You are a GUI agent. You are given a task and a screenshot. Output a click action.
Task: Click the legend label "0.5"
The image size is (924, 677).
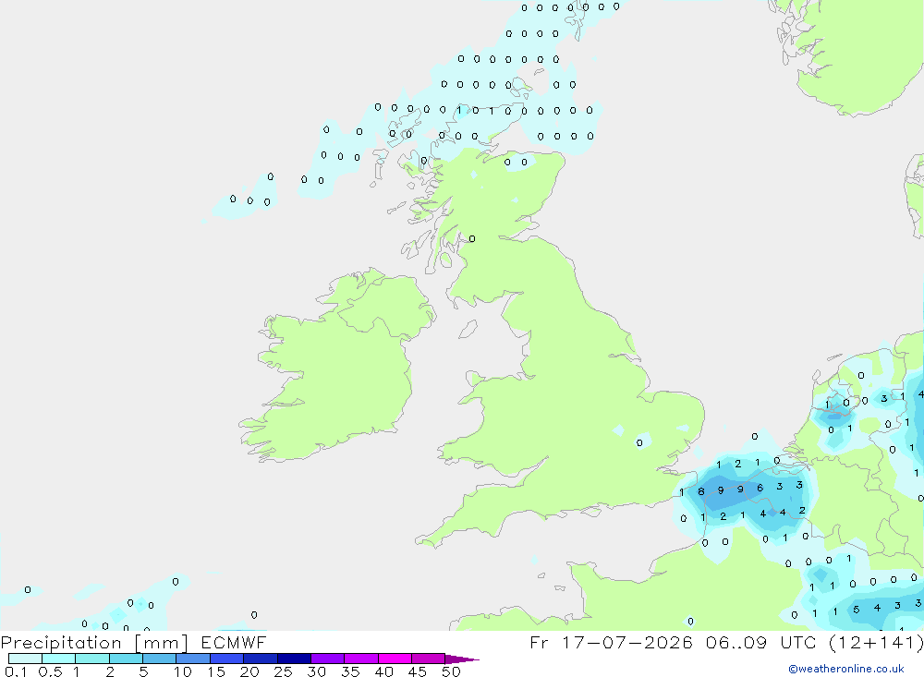[x=50, y=671]
